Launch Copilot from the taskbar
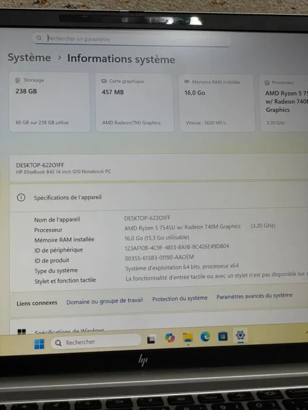The height and width of the screenshot is (410, 308). pos(170,338)
